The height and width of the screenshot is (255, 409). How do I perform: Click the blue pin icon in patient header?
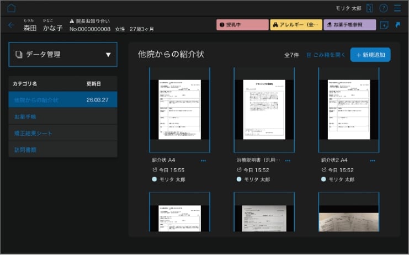(398, 25)
